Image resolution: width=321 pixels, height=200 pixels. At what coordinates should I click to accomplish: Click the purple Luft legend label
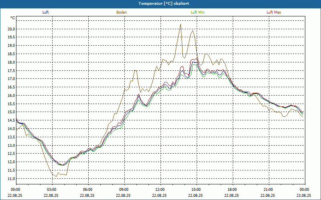(x=46, y=12)
